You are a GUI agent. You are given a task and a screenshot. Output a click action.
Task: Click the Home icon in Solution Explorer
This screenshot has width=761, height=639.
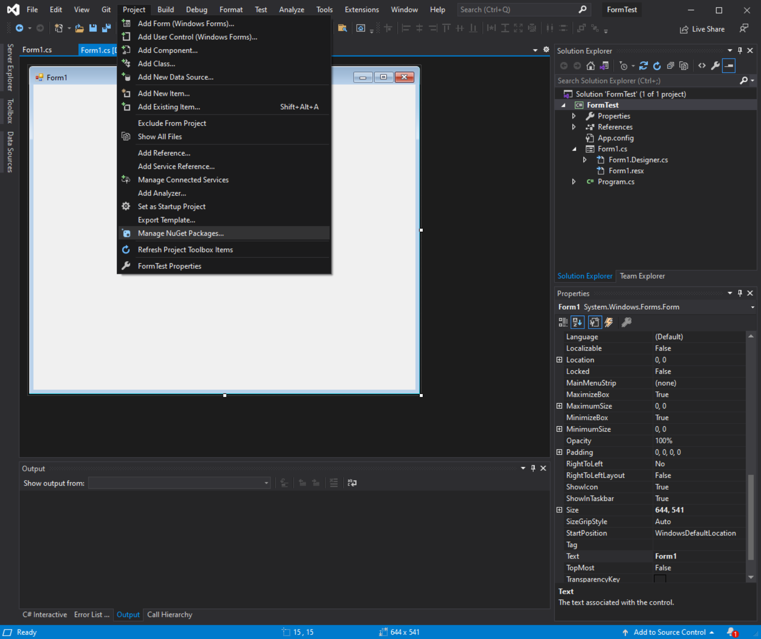[x=591, y=66]
